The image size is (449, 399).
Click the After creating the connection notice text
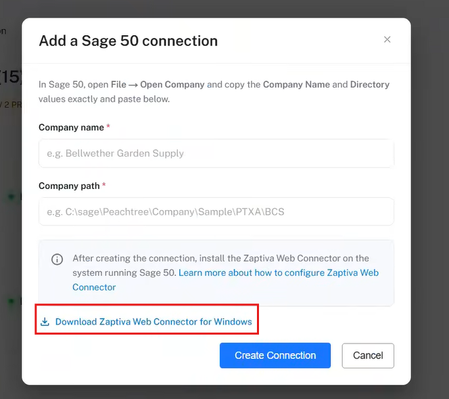pos(220,266)
